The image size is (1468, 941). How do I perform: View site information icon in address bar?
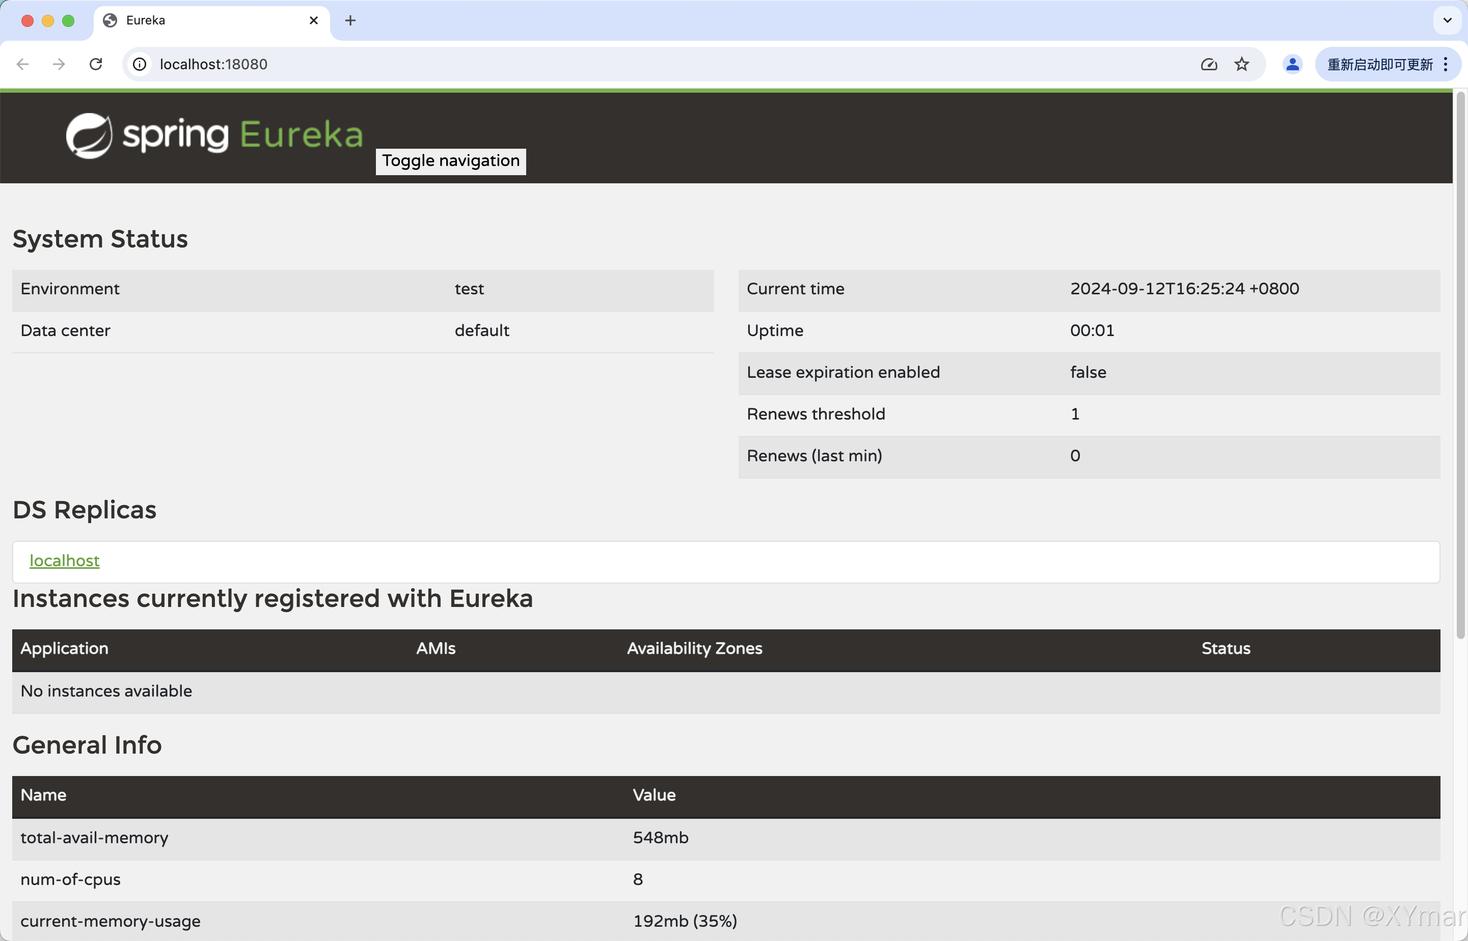[x=140, y=64]
